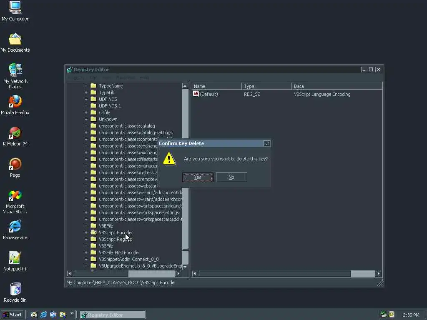Click the Data column header
The image size is (427, 320).
[x=337, y=86]
